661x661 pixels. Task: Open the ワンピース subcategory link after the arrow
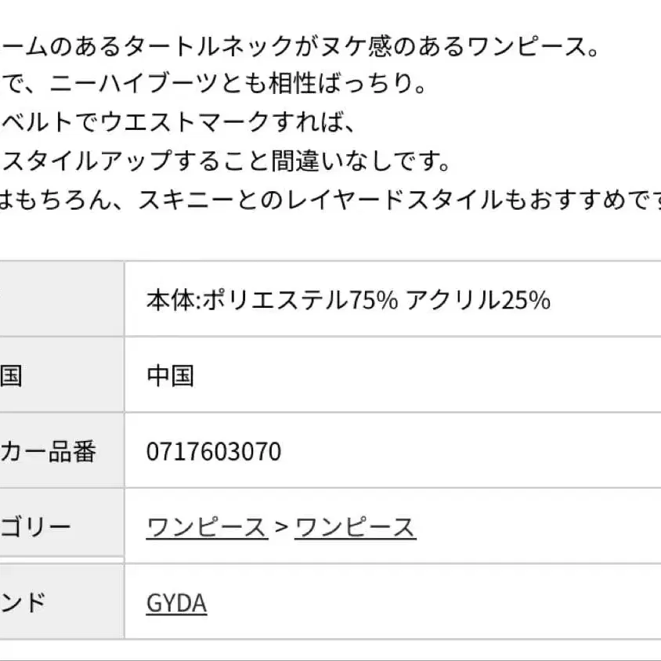(355, 528)
